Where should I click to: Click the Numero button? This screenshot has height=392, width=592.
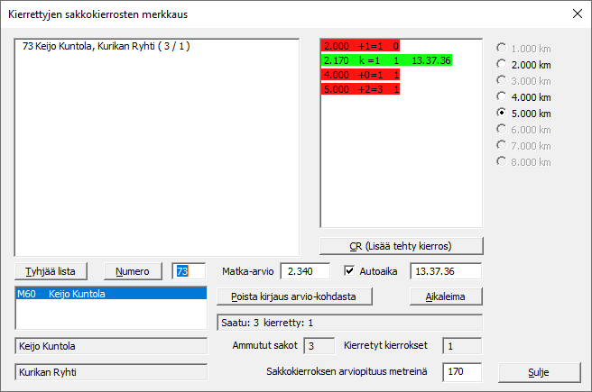tap(134, 270)
